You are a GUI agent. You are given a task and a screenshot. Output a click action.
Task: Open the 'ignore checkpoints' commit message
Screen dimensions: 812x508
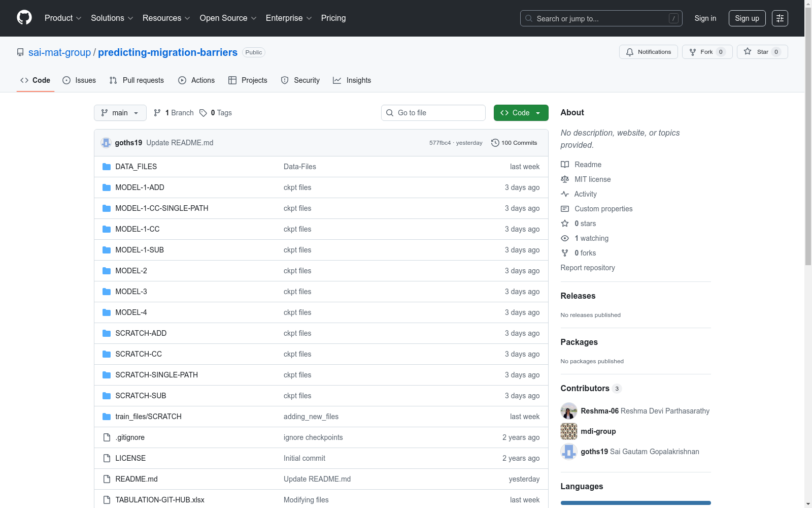tap(313, 437)
